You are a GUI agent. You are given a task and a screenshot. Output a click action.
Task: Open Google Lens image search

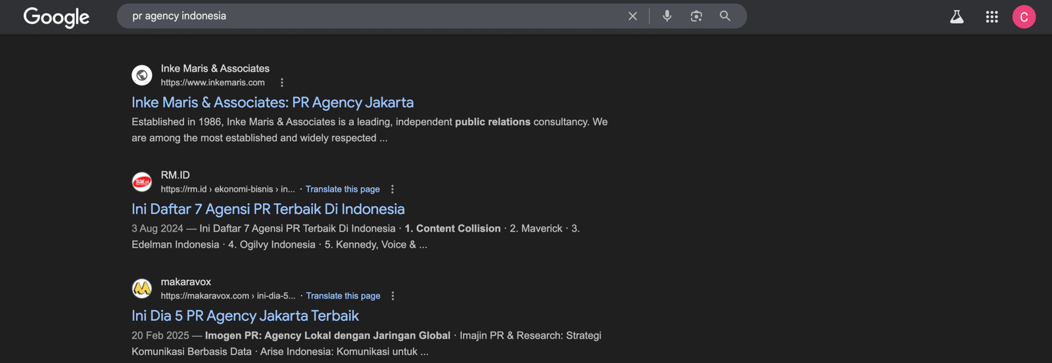pyautogui.click(x=696, y=16)
